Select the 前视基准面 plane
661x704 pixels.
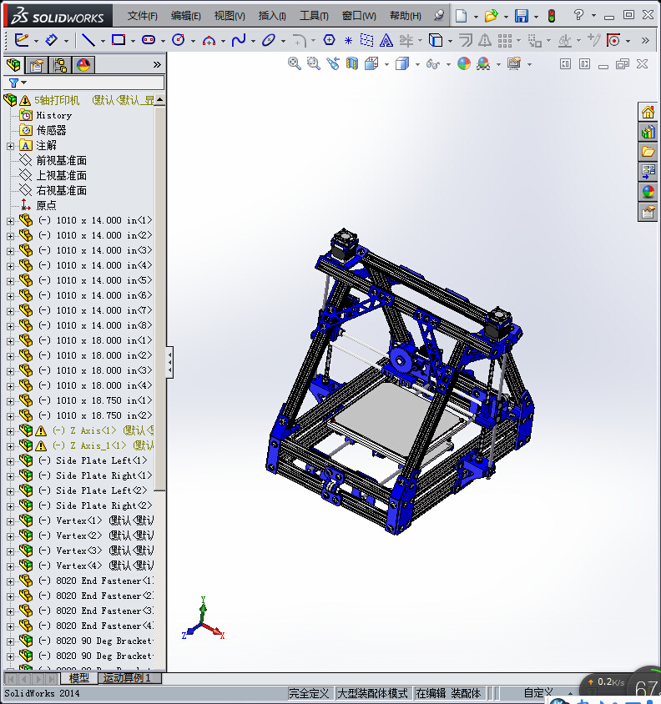pos(61,160)
